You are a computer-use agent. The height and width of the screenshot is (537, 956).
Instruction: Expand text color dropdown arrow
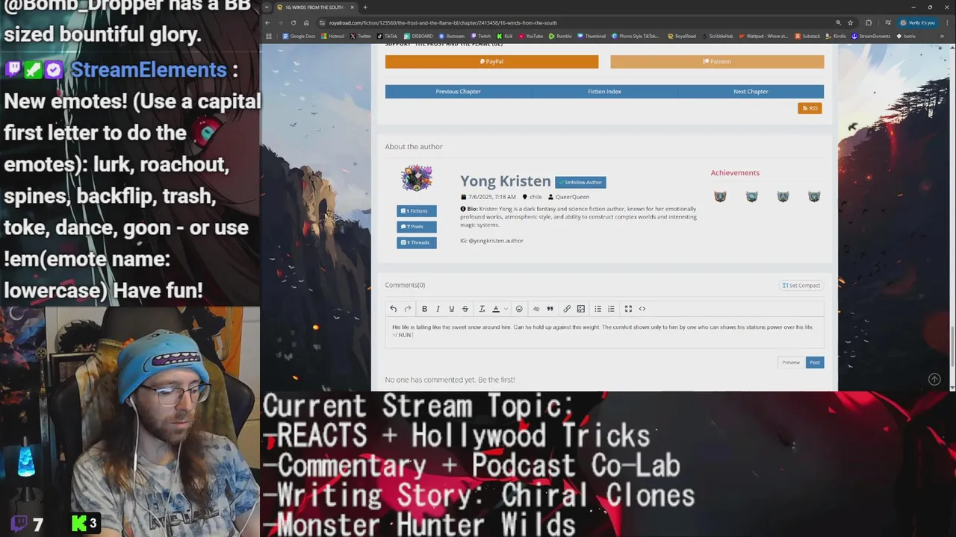506,309
